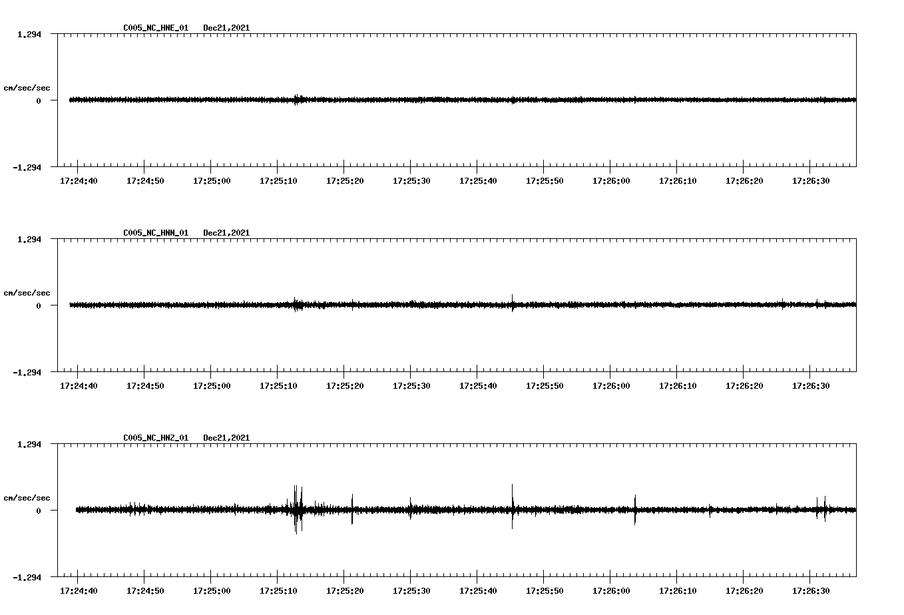Click the C005_NC_HNE_01 channel title
Viewport: 904px width, 615px height.
[156, 28]
